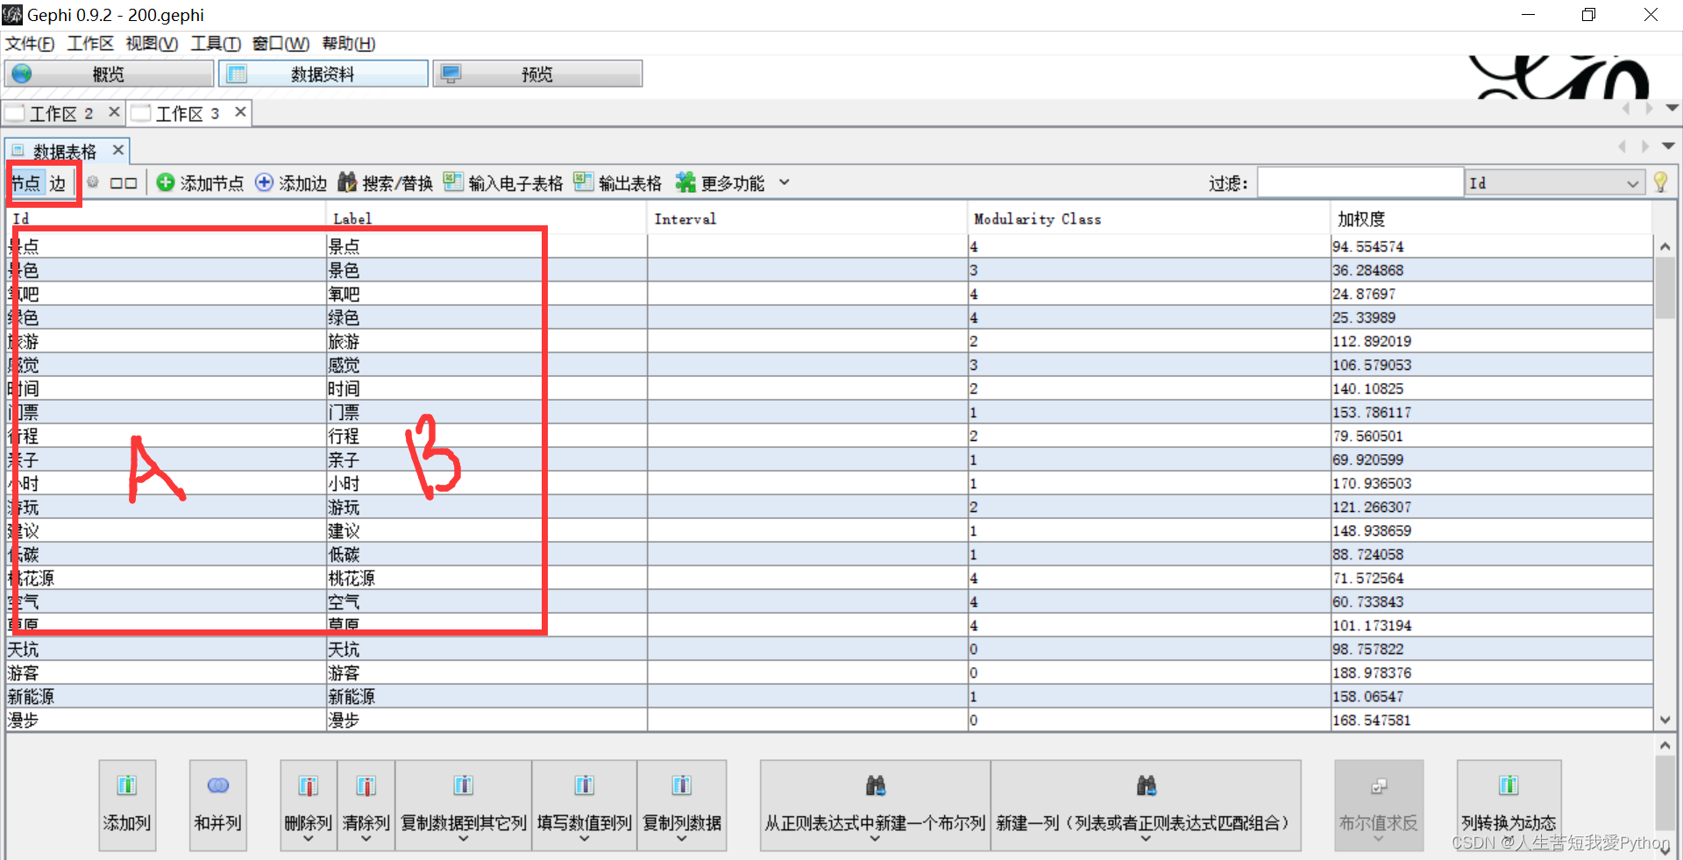Click More Functions (更多功能) puzzle icon
The height and width of the screenshot is (860, 1683).
click(685, 182)
